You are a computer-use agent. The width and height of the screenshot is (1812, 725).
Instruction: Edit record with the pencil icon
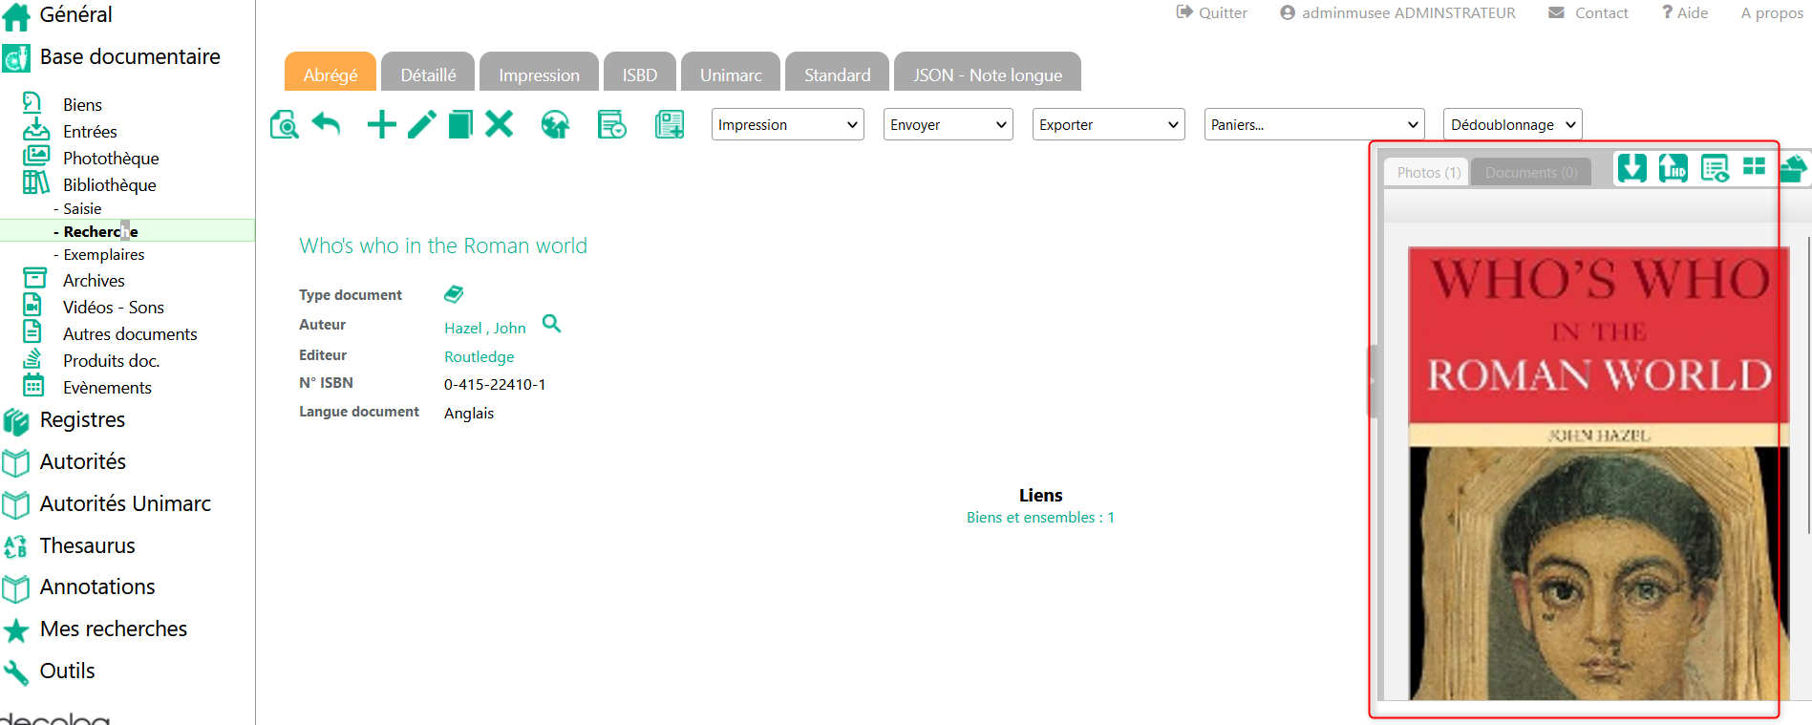pyautogui.click(x=421, y=124)
